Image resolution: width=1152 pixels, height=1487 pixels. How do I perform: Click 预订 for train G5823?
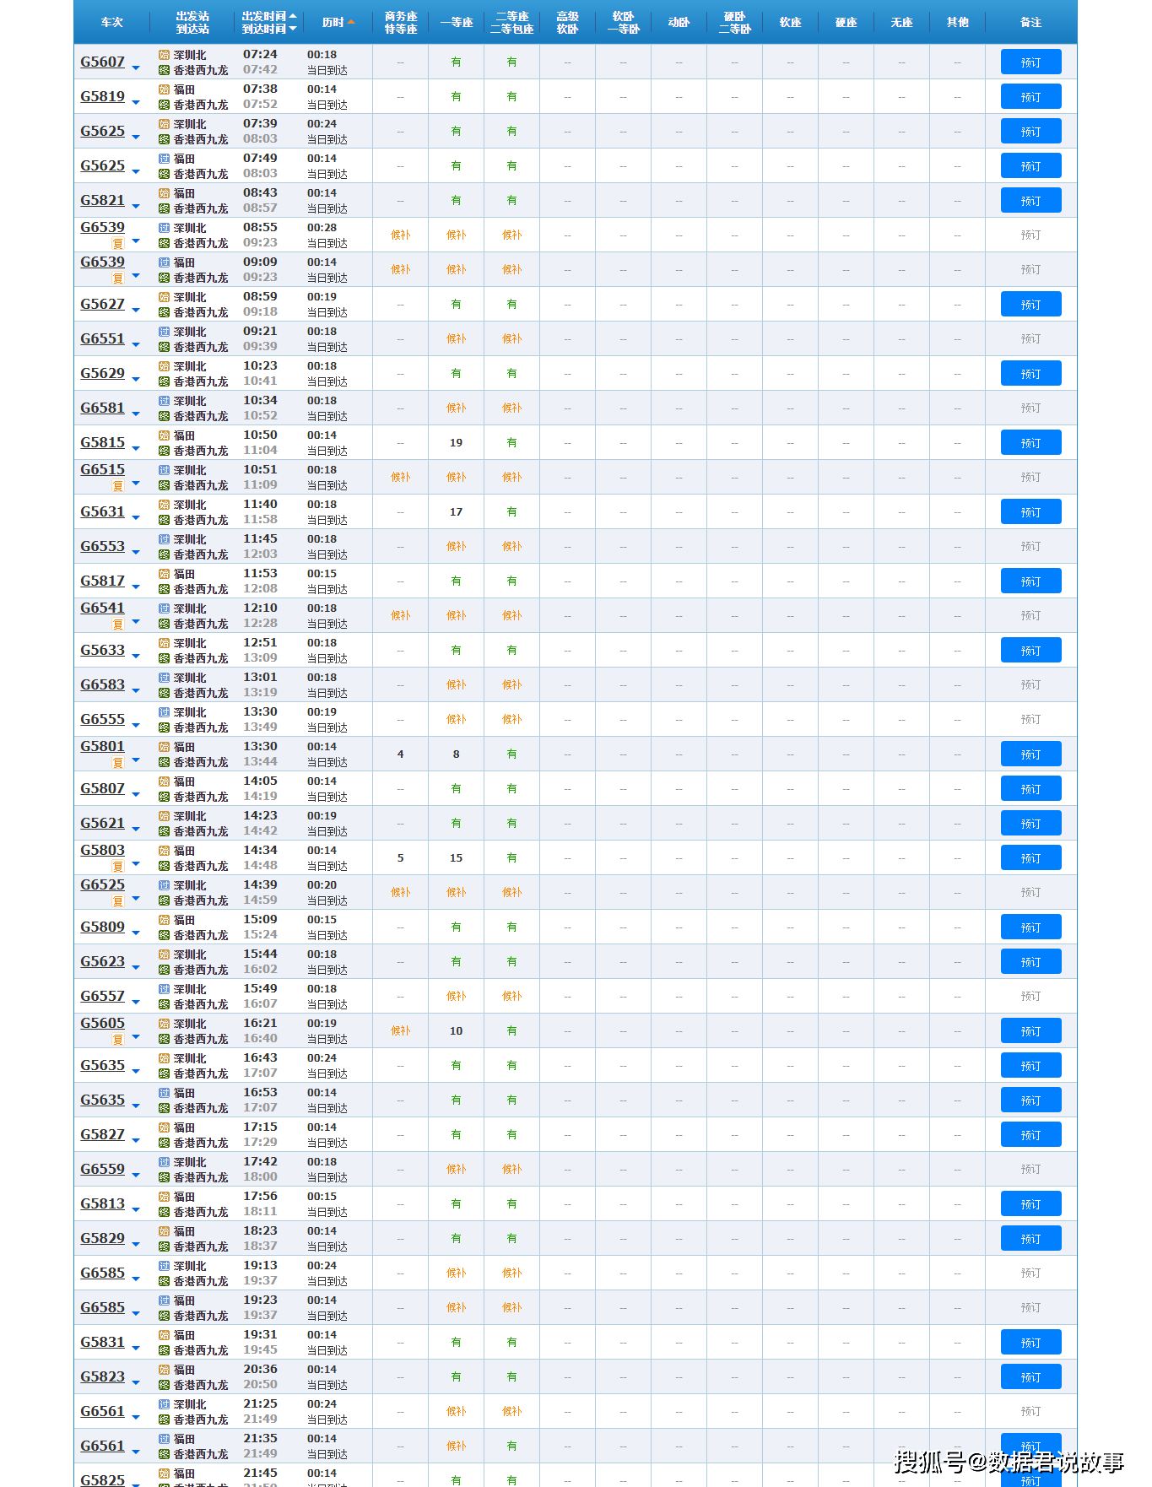1030,1377
